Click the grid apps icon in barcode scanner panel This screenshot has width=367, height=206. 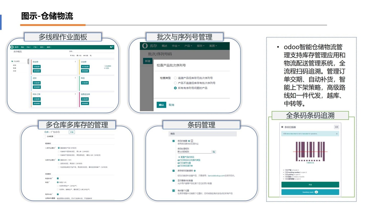(x=282, y=127)
